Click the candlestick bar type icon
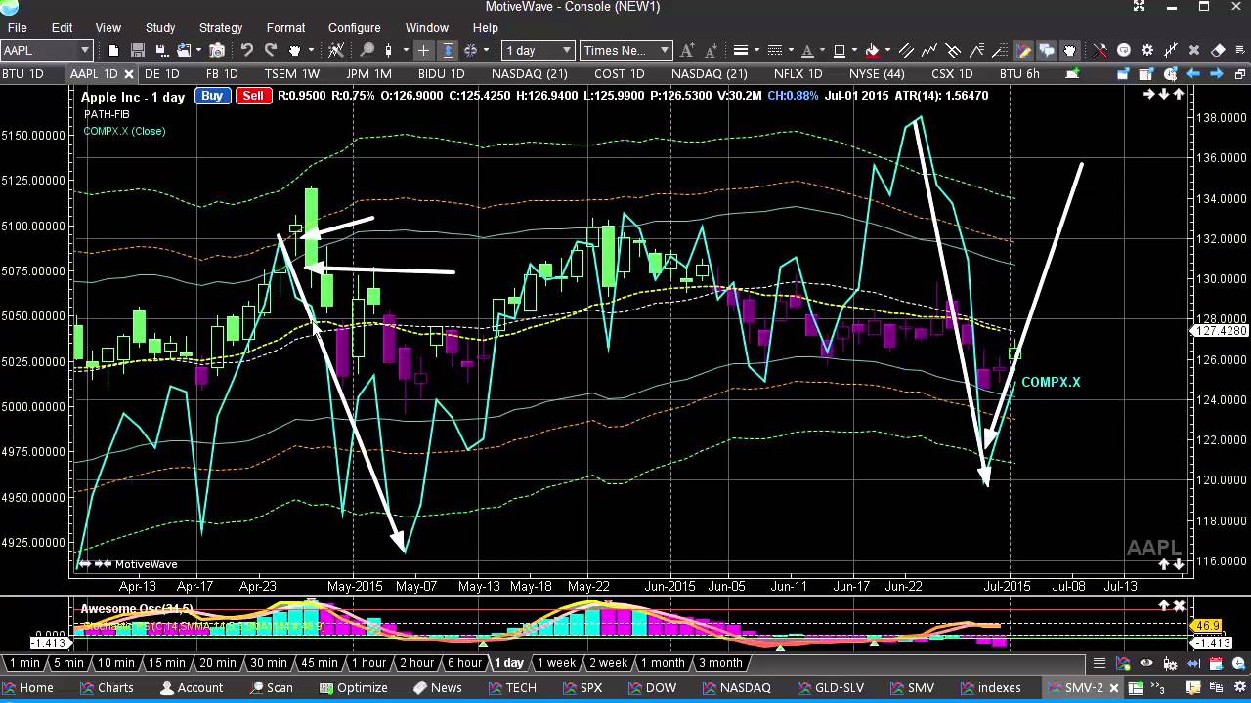The height and width of the screenshot is (703, 1251). tap(388, 50)
